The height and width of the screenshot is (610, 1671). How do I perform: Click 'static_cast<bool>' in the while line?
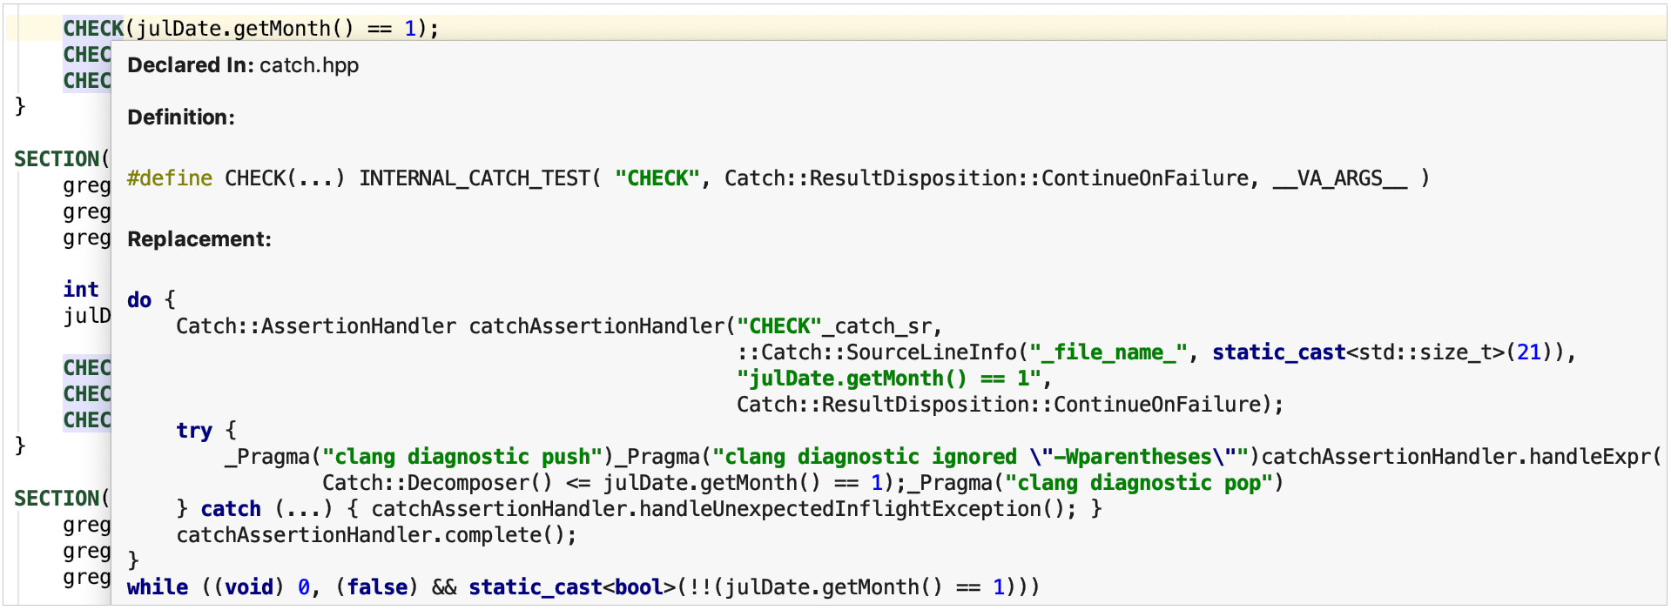[572, 587]
